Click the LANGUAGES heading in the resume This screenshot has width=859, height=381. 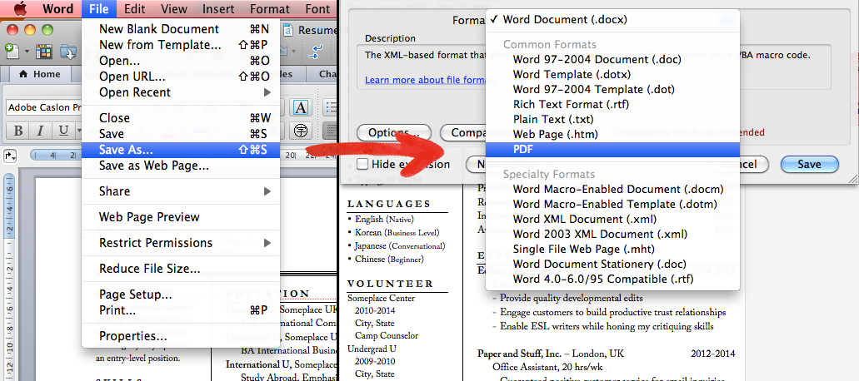pyautogui.click(x=389, y=204)
